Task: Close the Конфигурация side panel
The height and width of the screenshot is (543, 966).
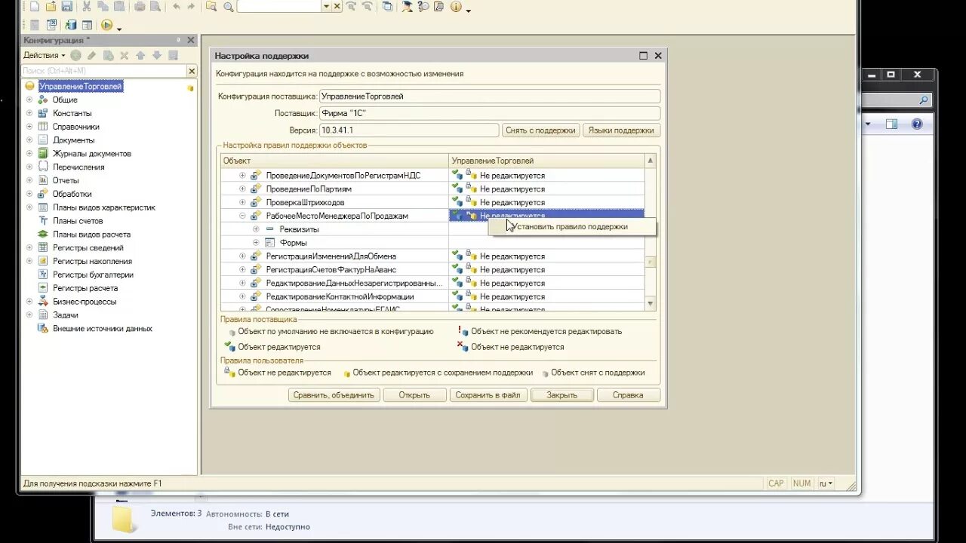Action: (191, 40)
